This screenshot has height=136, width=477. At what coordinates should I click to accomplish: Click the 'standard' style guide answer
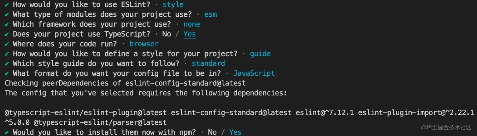tap(208, 63)
